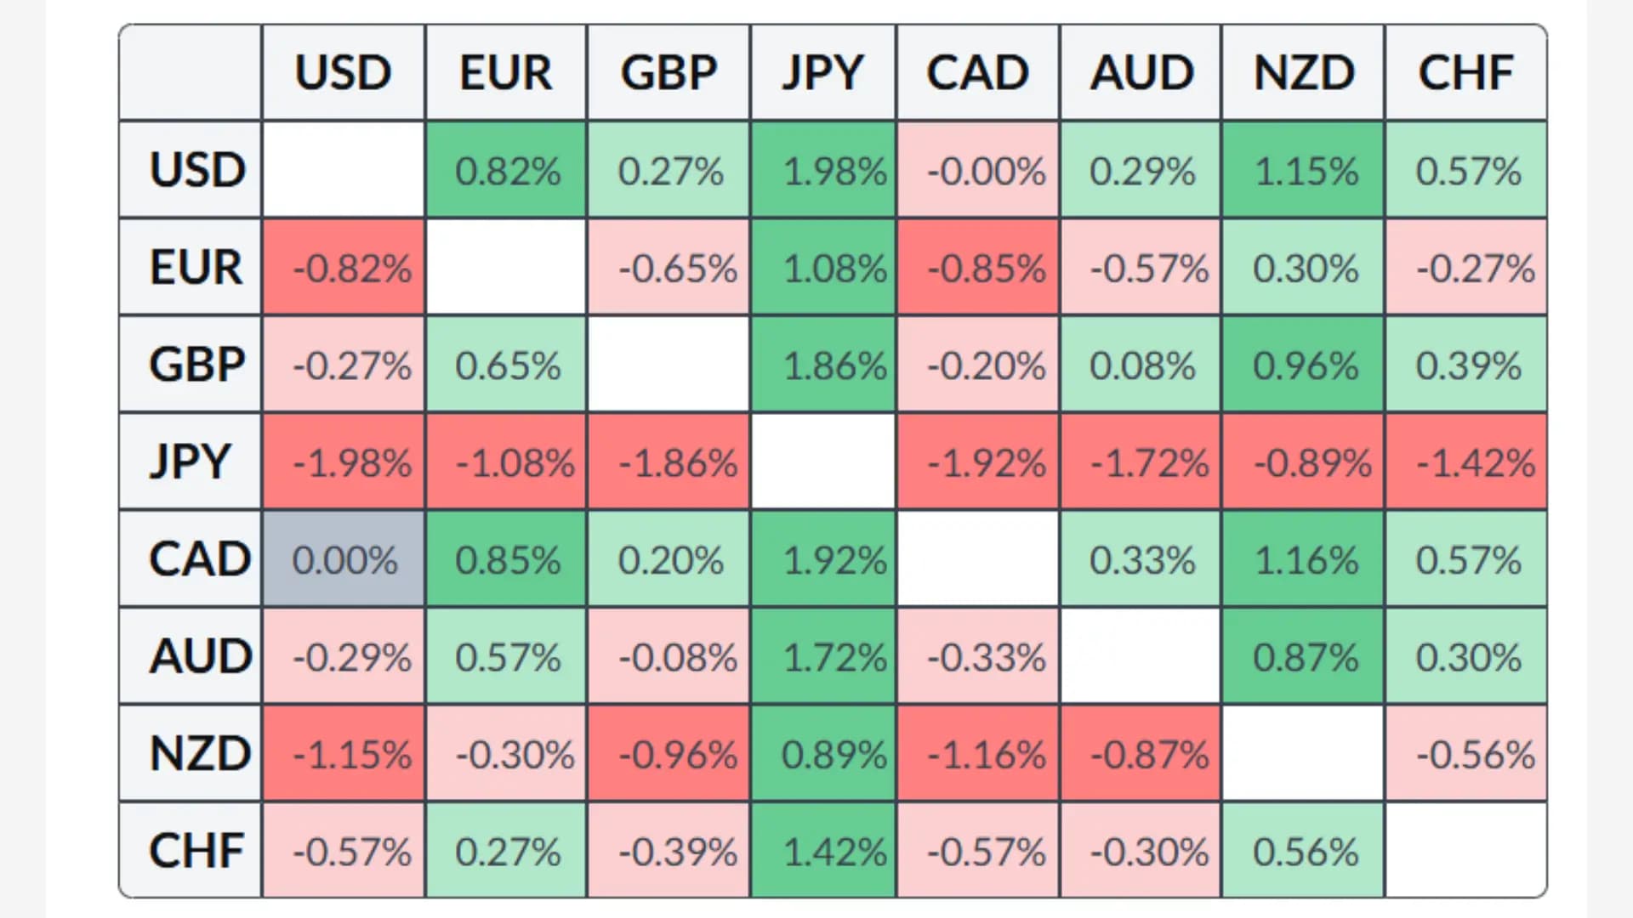Viewport: 1633px width, 918px height.
Task: Click the CAD row label
Action: [x=198, y=559]
